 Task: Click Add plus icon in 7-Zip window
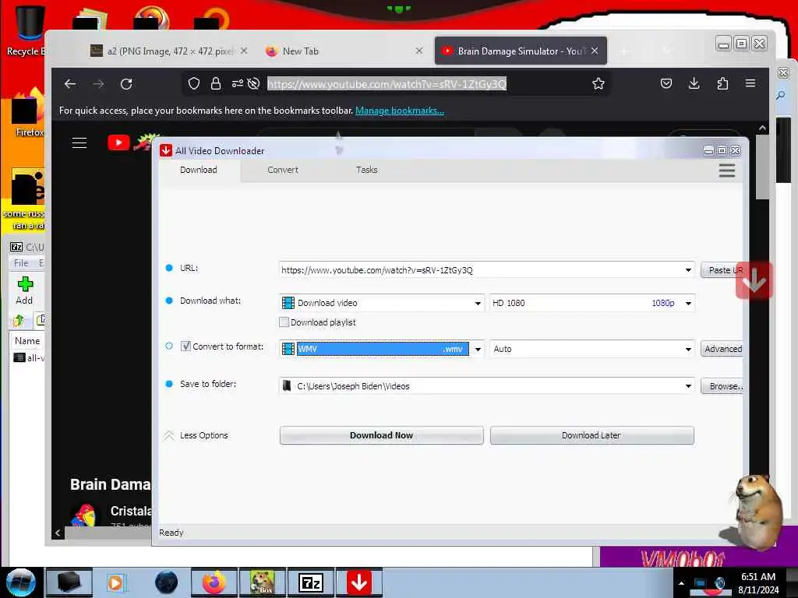click(x=24, y=290)
